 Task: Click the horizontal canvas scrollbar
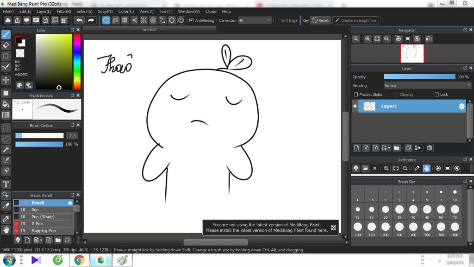216,242
